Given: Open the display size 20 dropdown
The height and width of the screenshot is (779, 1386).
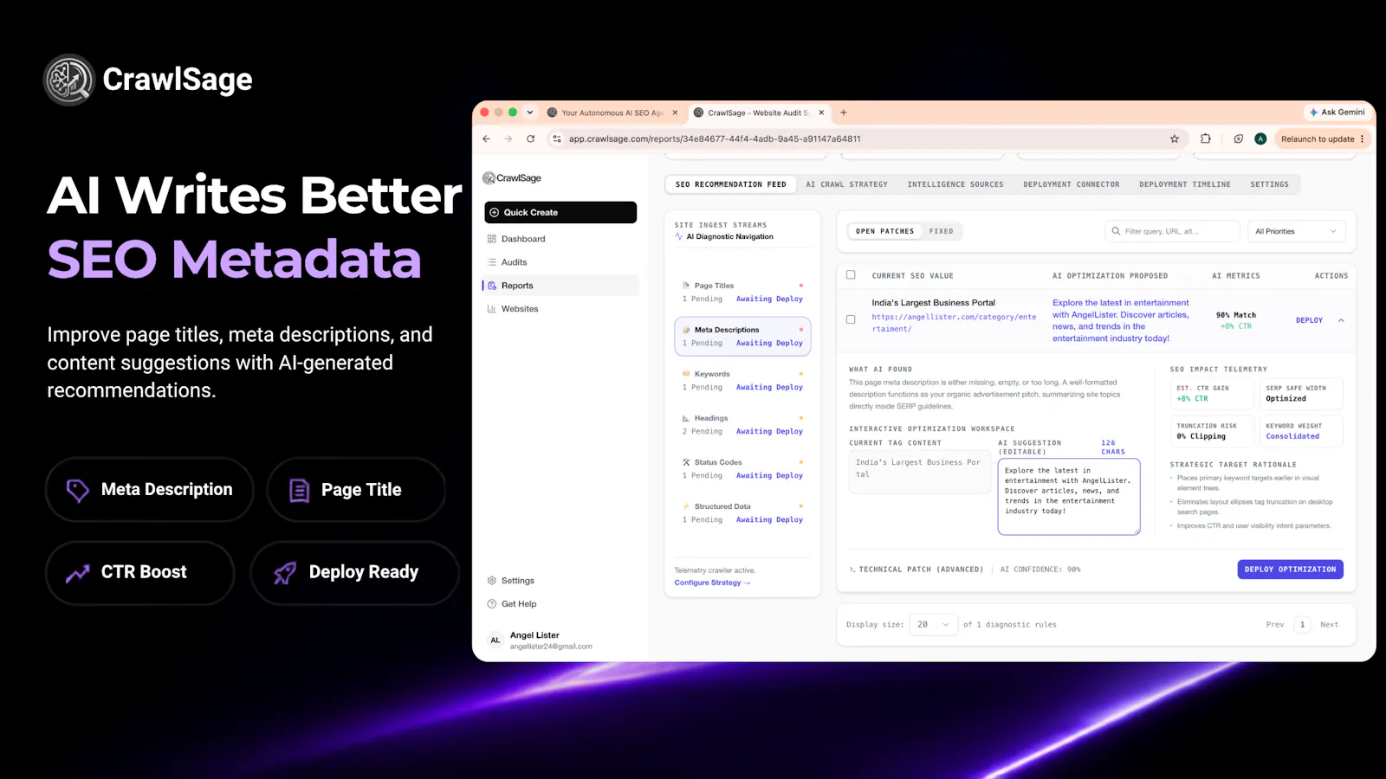Looking at the screenshot, I should 933,624.
